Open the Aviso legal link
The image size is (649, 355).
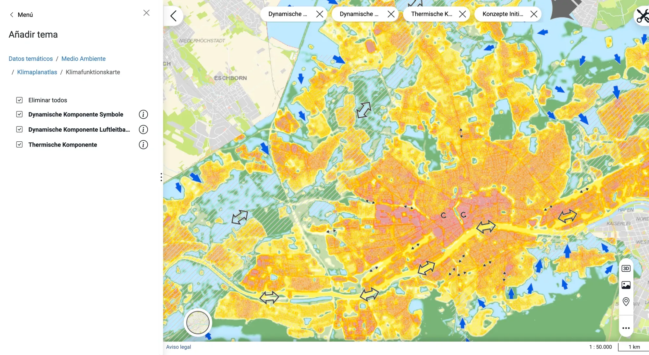click(178, 347)
